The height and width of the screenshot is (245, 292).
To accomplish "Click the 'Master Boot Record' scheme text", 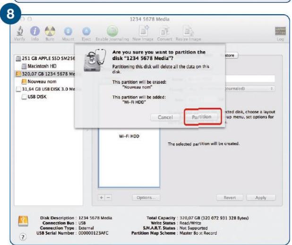I will tap(198, 233).
